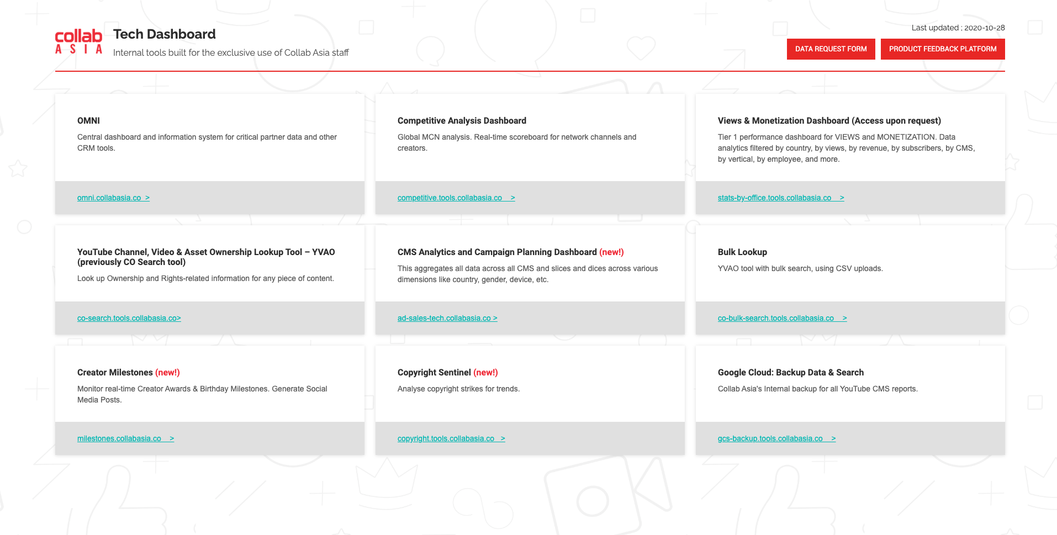Click the aggregates all data description
Image resolution: width=1057 pixels, height=535 pixels.
(x=527, y=274)
